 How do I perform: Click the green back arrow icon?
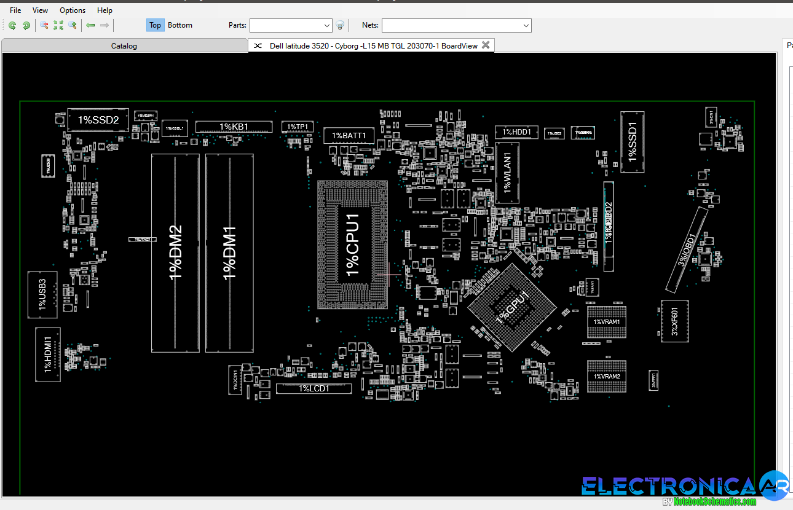tap(90, 25)
